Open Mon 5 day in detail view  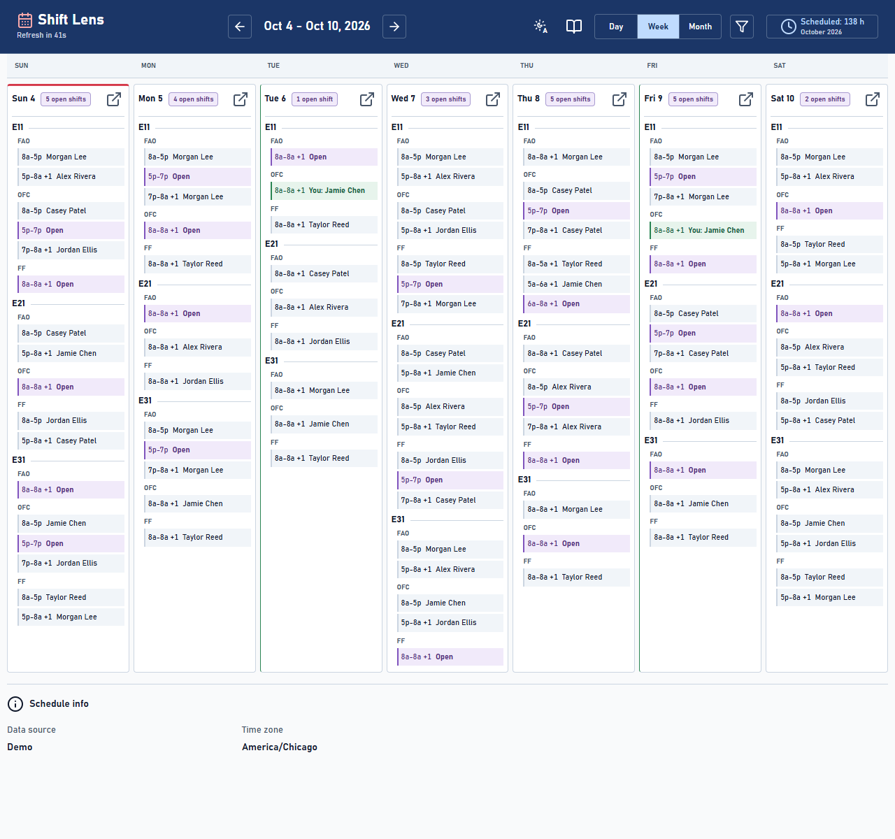(x=241, y=99)
